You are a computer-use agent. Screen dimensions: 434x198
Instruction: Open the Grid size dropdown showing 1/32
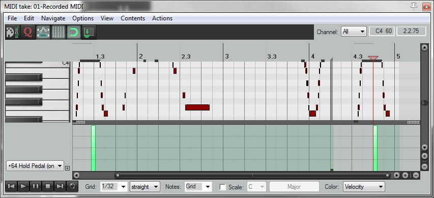click(x=114, y=187)
